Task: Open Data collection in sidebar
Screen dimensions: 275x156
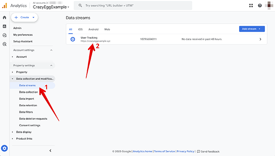Action: click(29, 92)
